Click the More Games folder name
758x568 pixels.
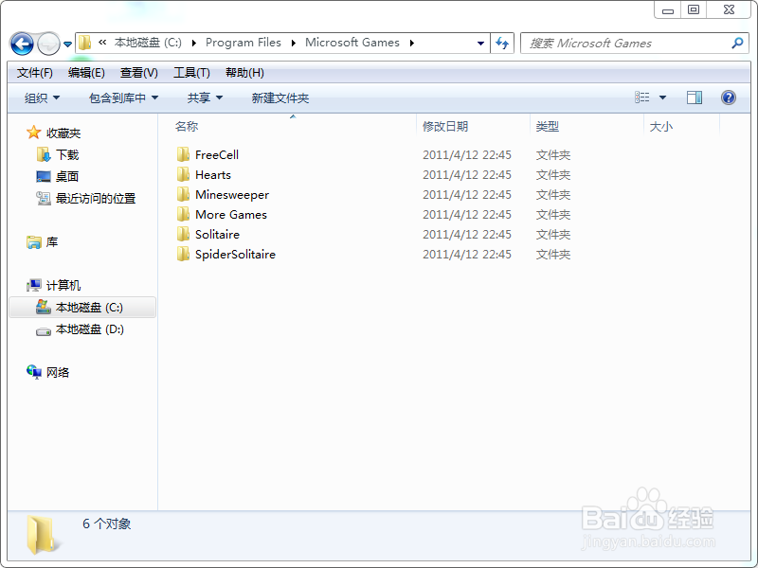tap(231, 215)
